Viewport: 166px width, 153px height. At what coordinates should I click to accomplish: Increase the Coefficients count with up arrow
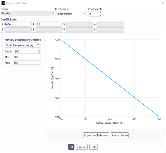pyautogui.click(x=100, y=12)
